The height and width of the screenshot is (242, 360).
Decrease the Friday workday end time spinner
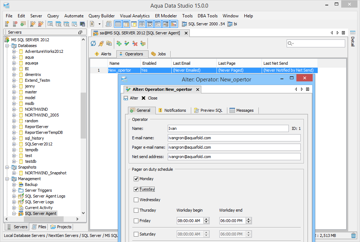tap(249, 222)
